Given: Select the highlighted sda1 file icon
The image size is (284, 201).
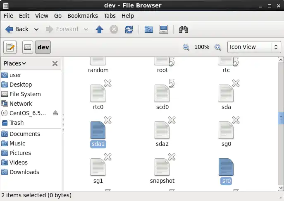Looking at the screenshot, I should click(x=98, y=130).
